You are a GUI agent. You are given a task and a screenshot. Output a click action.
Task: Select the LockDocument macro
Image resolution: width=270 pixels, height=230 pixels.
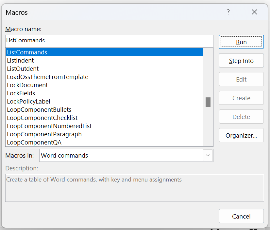[104, 85]
